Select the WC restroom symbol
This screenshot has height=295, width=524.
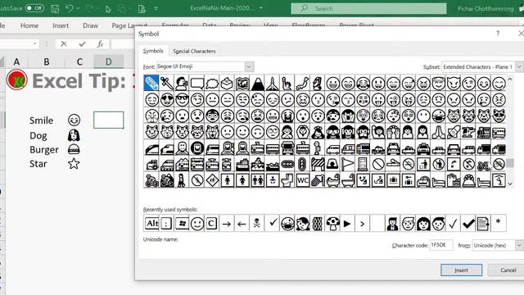pos(302,180)
